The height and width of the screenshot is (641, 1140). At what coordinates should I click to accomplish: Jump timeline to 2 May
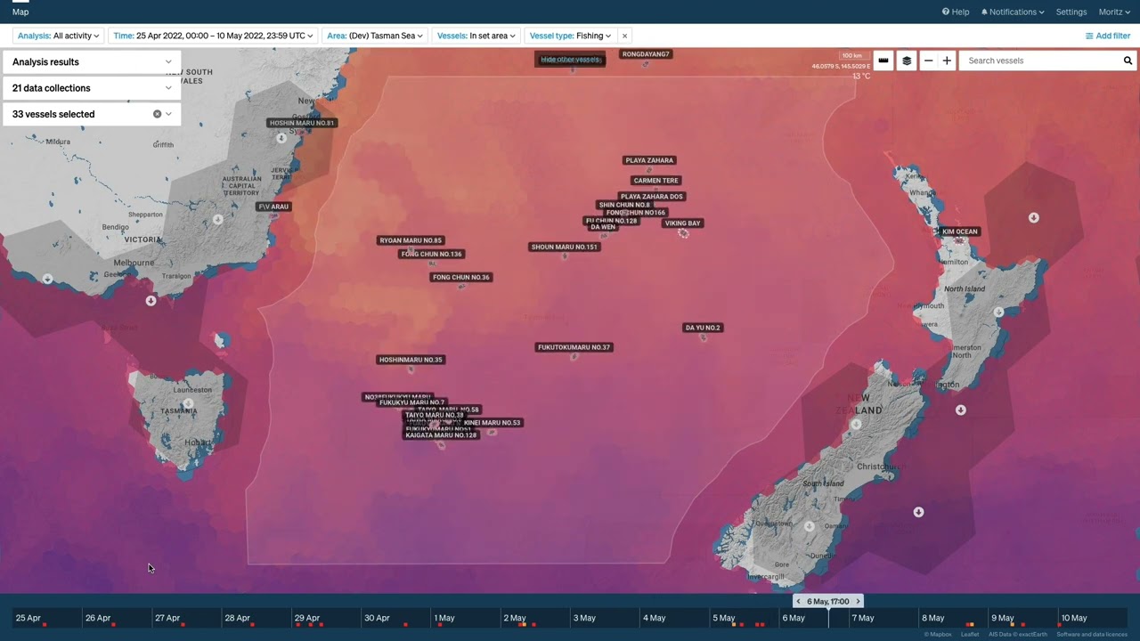pyautogui.click(x=515, y=618)
